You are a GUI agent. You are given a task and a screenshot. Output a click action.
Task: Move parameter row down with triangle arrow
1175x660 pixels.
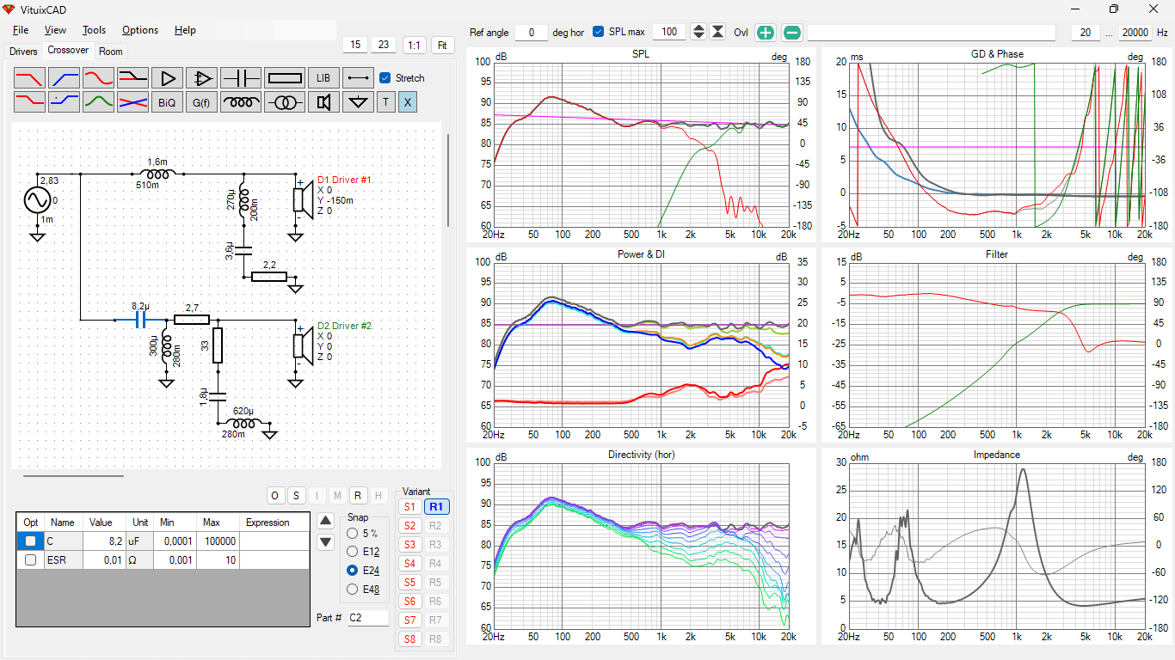[x=325, y=542]
